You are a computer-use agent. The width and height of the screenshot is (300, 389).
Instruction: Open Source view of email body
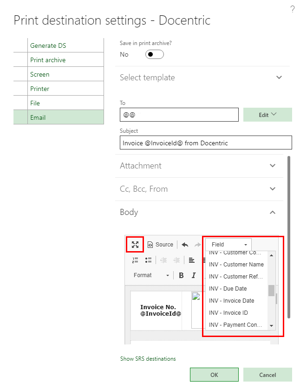click(x=160, y=245)
